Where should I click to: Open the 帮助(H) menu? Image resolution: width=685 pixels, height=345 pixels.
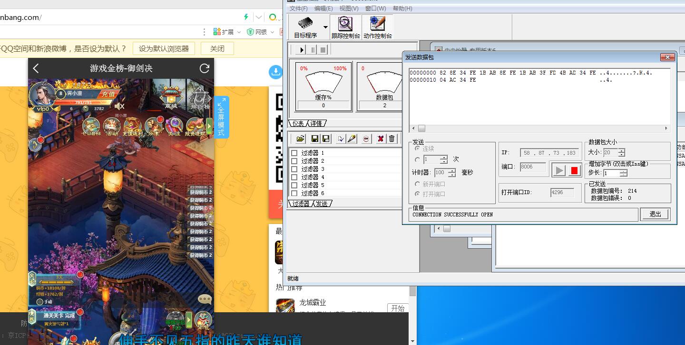coord(402,9)
